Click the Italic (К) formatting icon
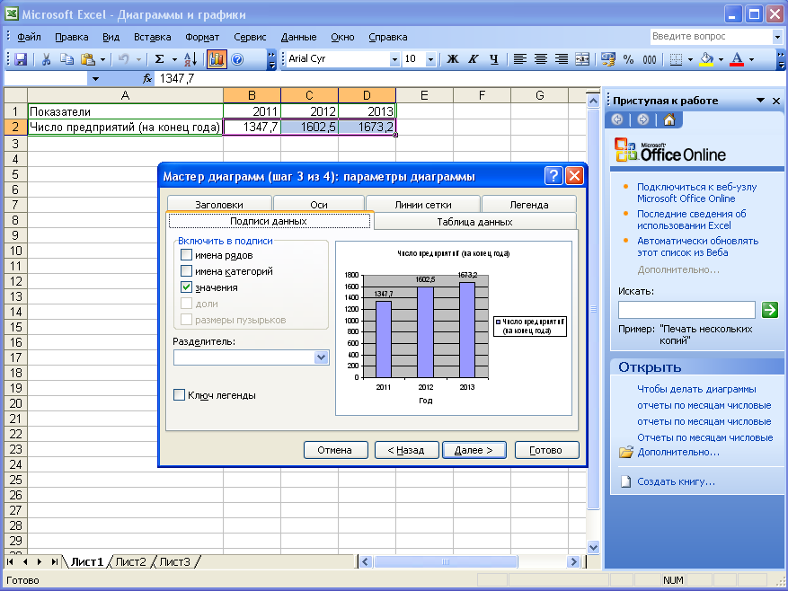 tap(474, 59)
